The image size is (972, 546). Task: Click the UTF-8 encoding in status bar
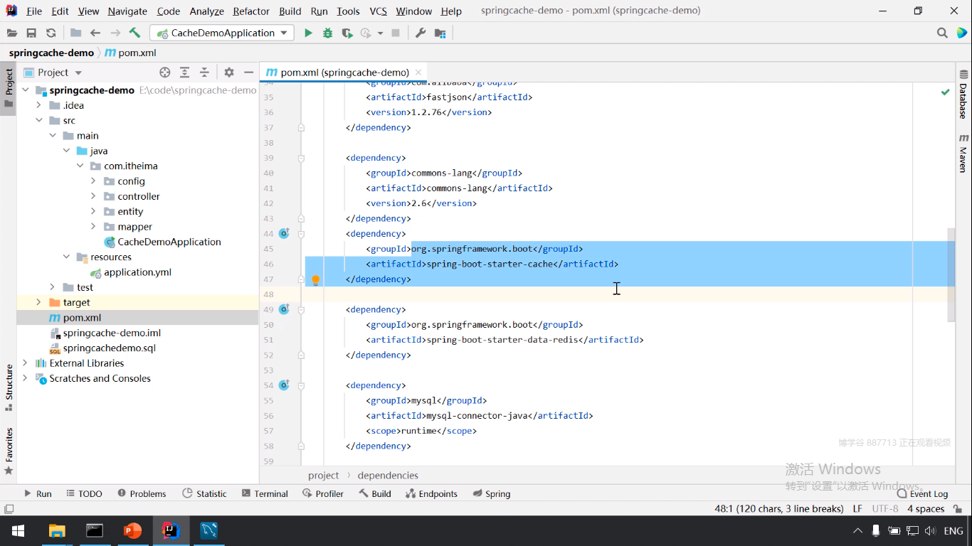(884, 508)
